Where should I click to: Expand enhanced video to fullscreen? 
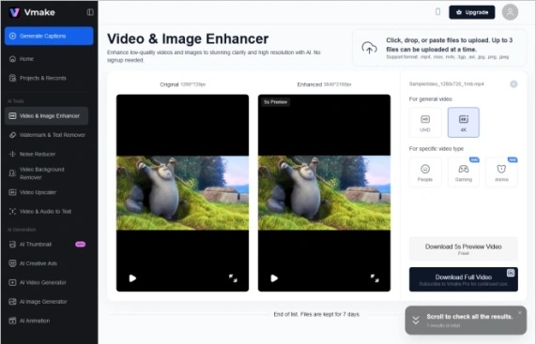[x=375, y=278]
